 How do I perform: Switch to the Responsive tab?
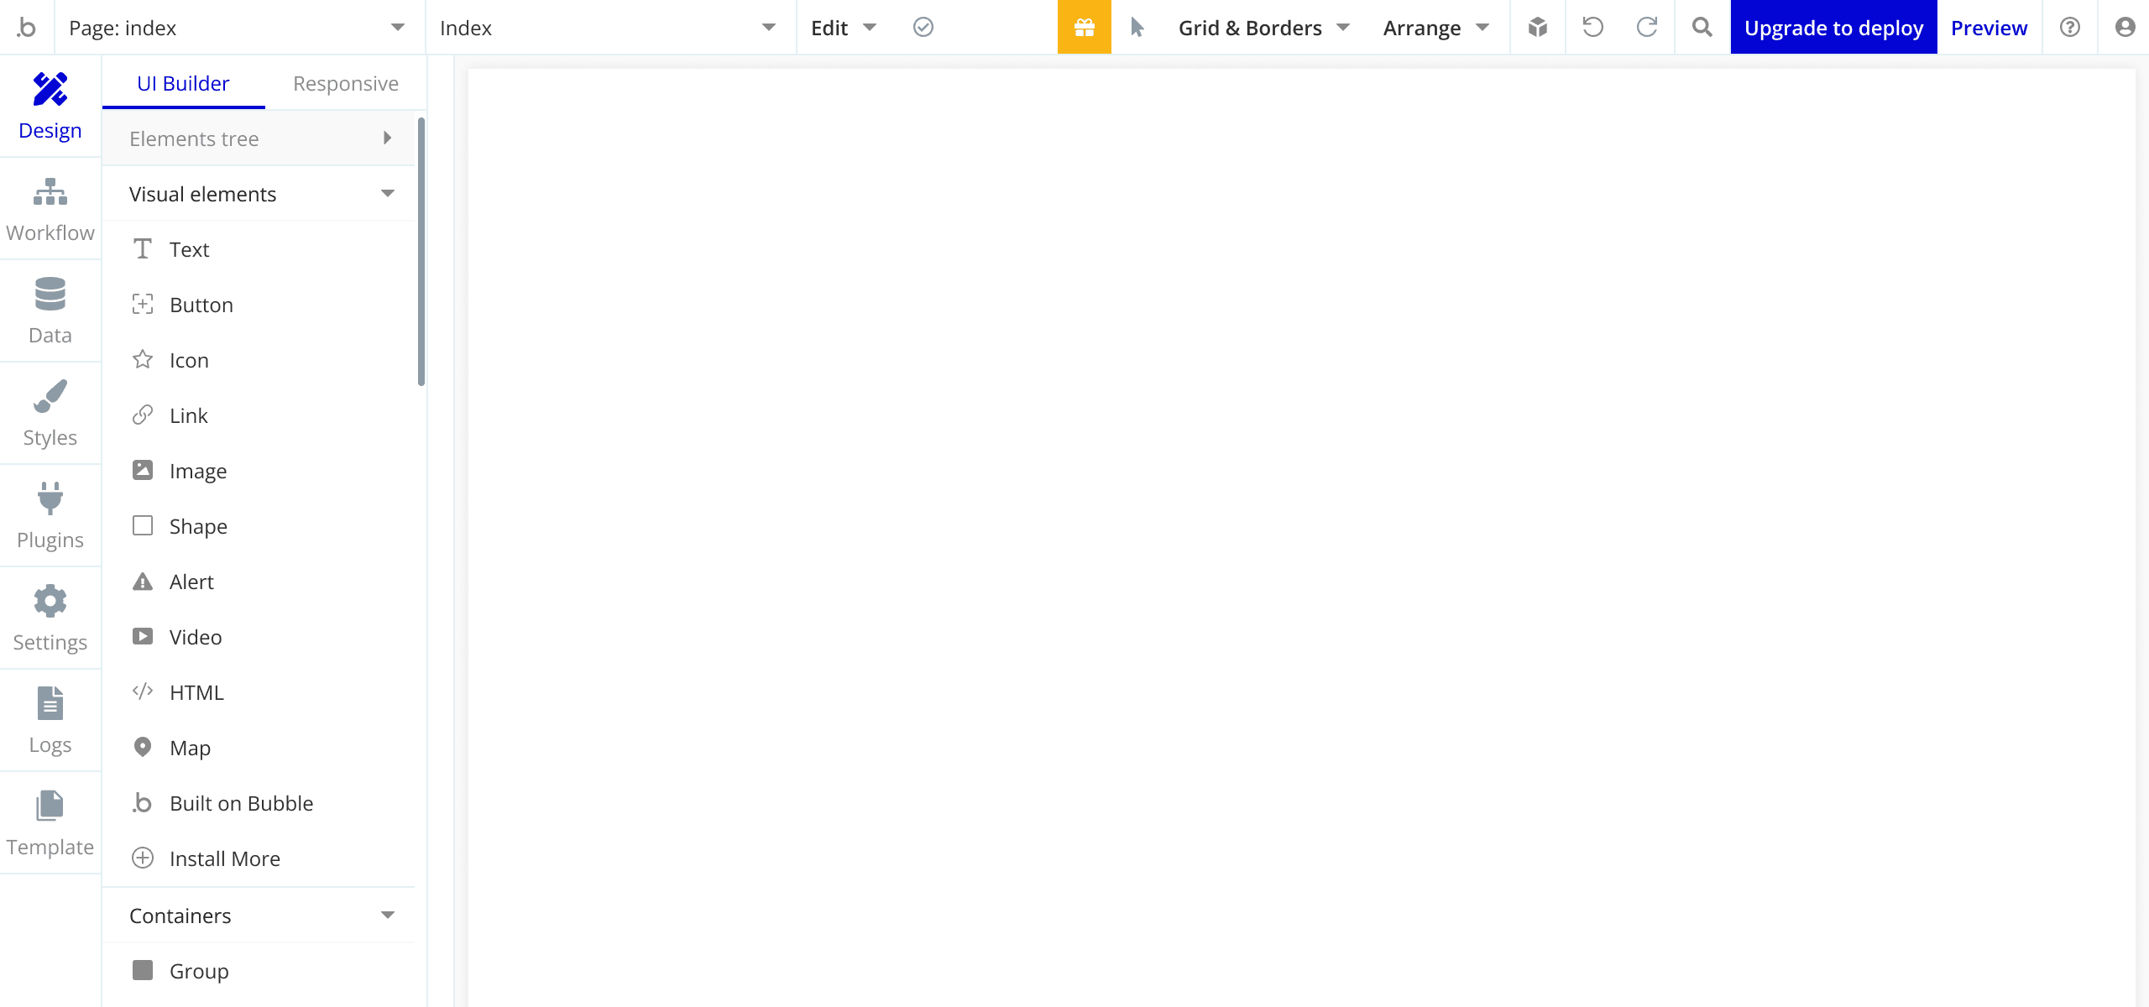[347, 82]
